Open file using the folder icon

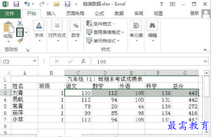[x=57, y=4]
